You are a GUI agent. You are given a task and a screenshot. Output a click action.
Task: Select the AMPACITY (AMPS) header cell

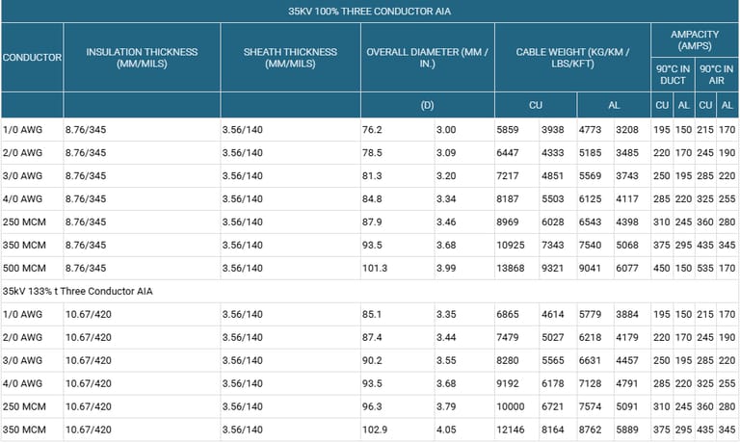tap(695, 39)
